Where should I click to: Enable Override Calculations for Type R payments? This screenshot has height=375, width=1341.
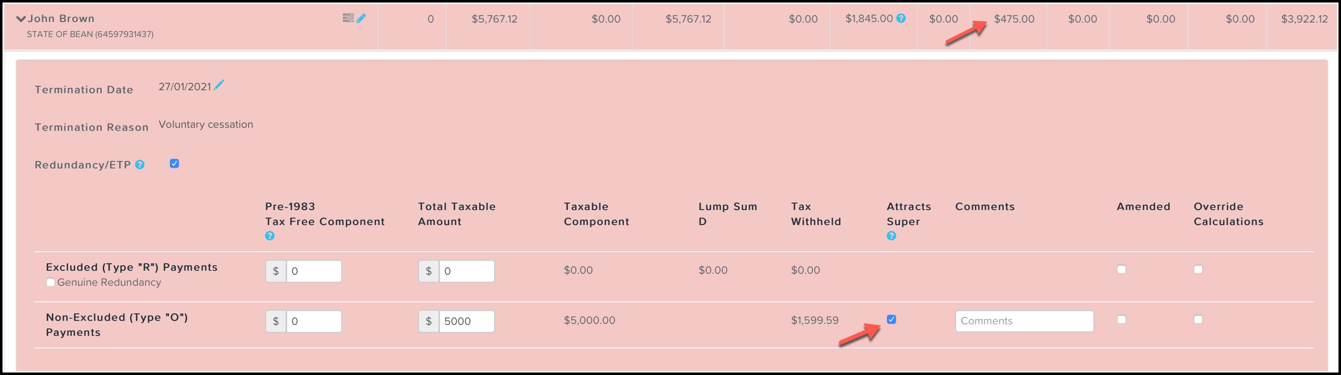tap(1198, 269)
